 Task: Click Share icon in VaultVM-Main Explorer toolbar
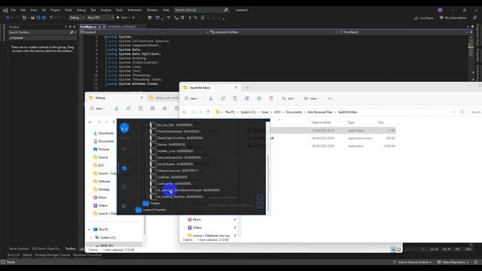tap(259, 99)
